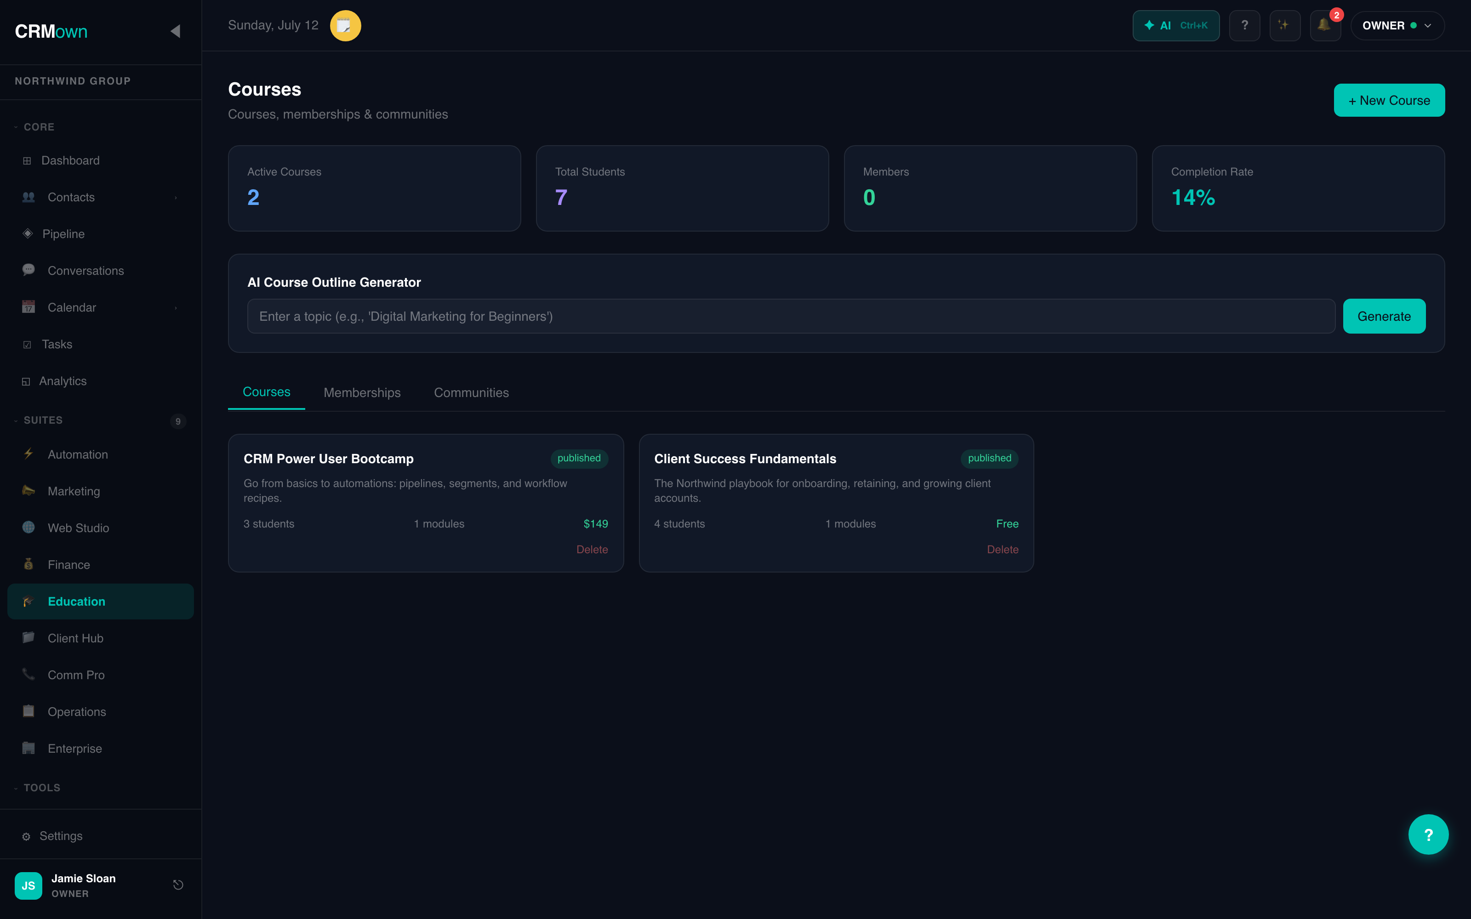Click the Client Hub folder icon
The image size is (1471, 919).
[29, 638]
